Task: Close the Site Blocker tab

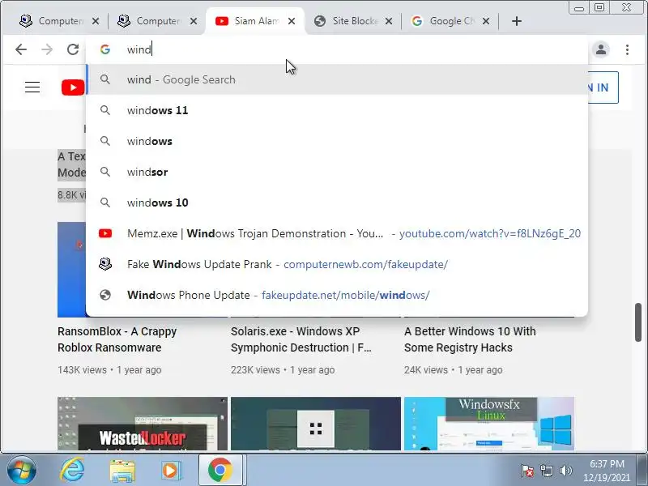Action: tap(389, 21)
